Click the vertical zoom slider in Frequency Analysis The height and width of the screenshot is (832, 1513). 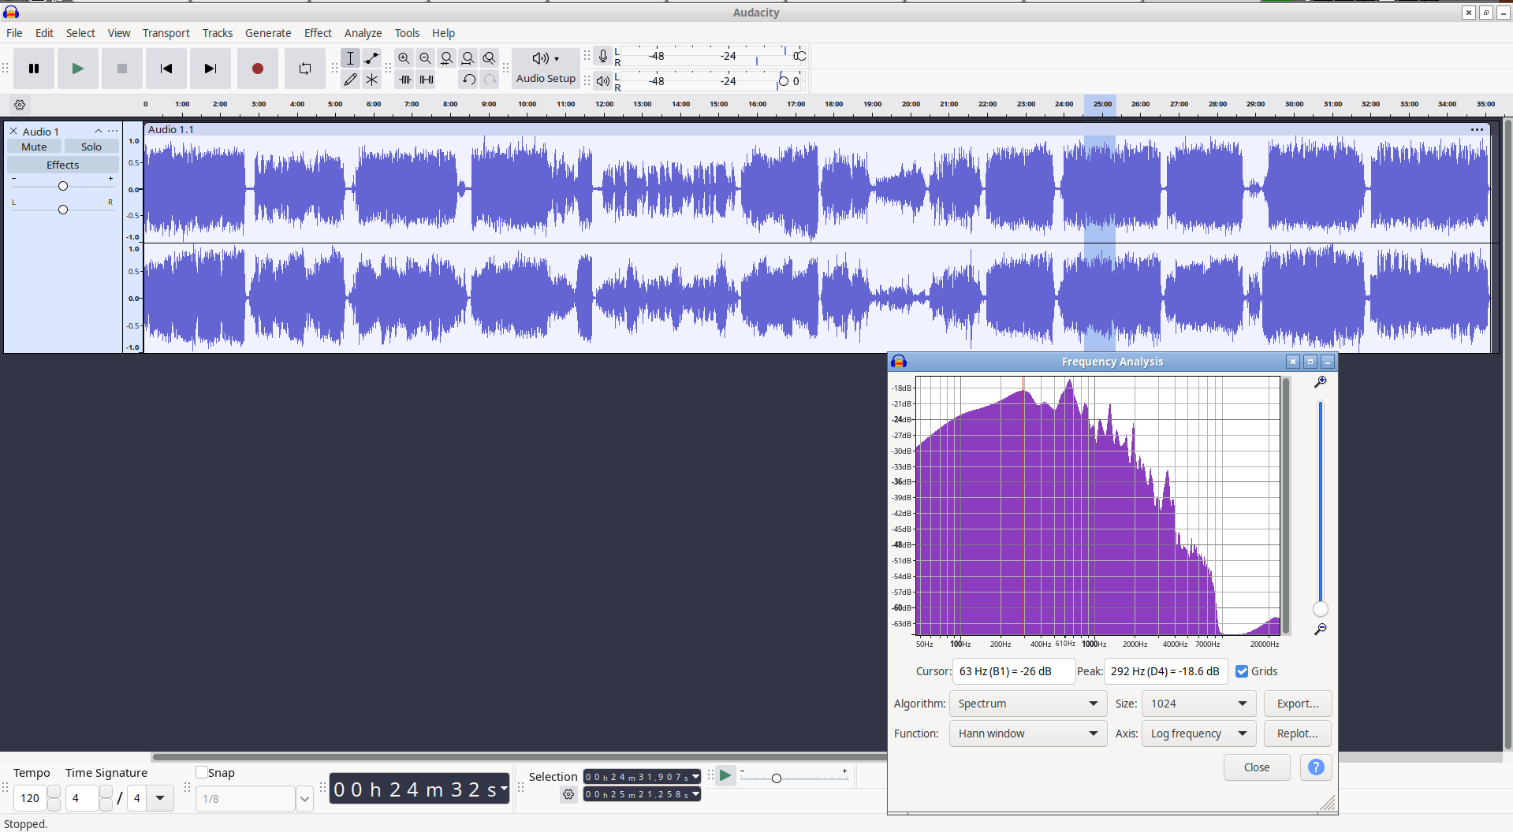[x=1321, y=504]
